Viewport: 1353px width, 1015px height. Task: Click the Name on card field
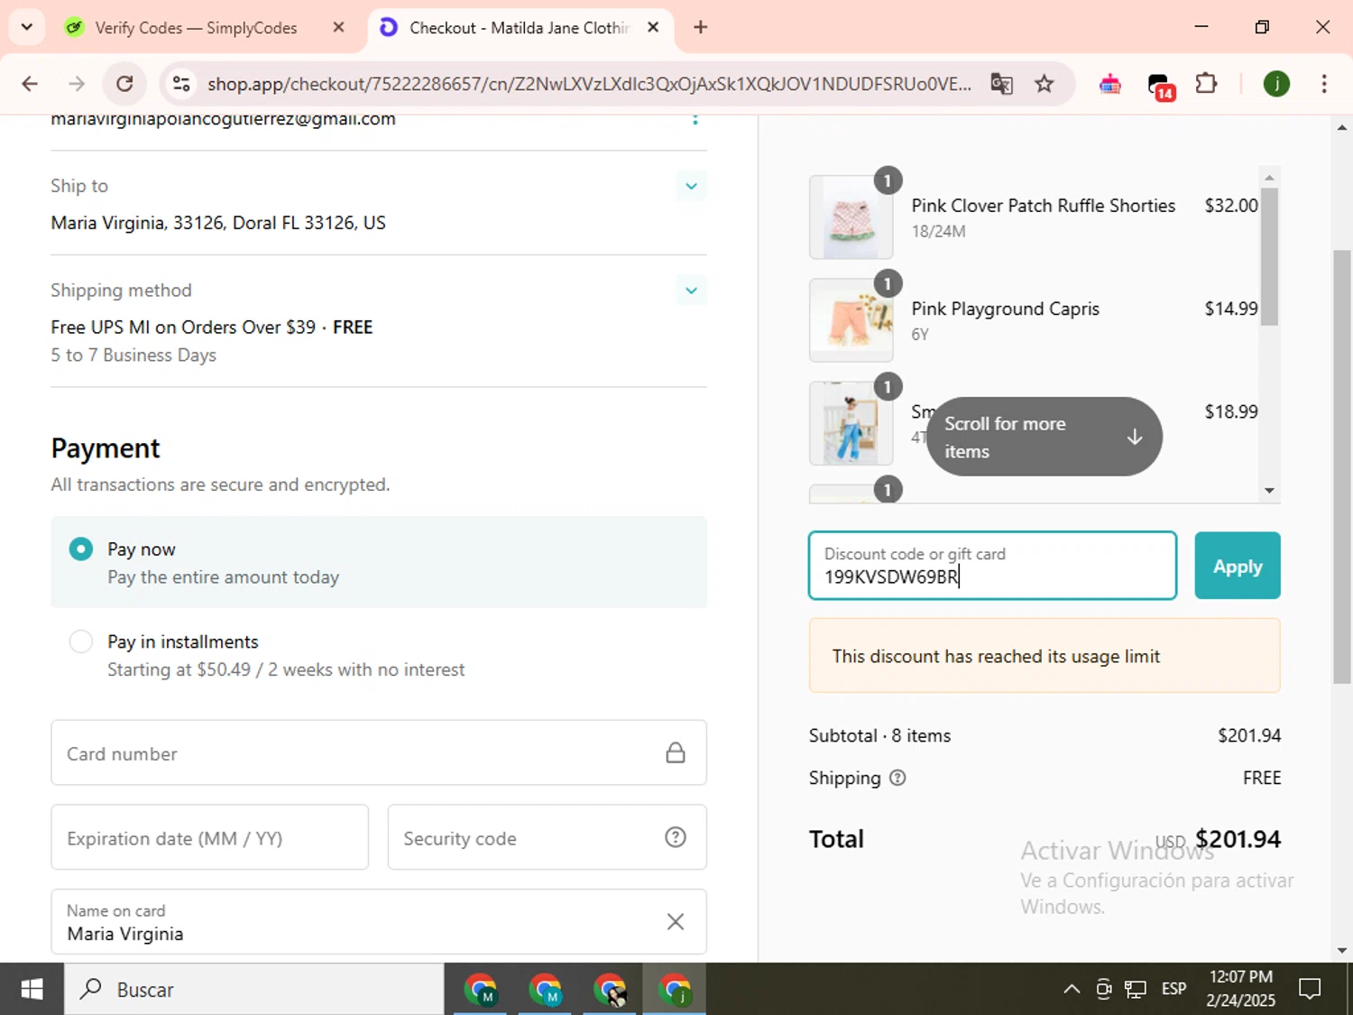tap(379, 921)
